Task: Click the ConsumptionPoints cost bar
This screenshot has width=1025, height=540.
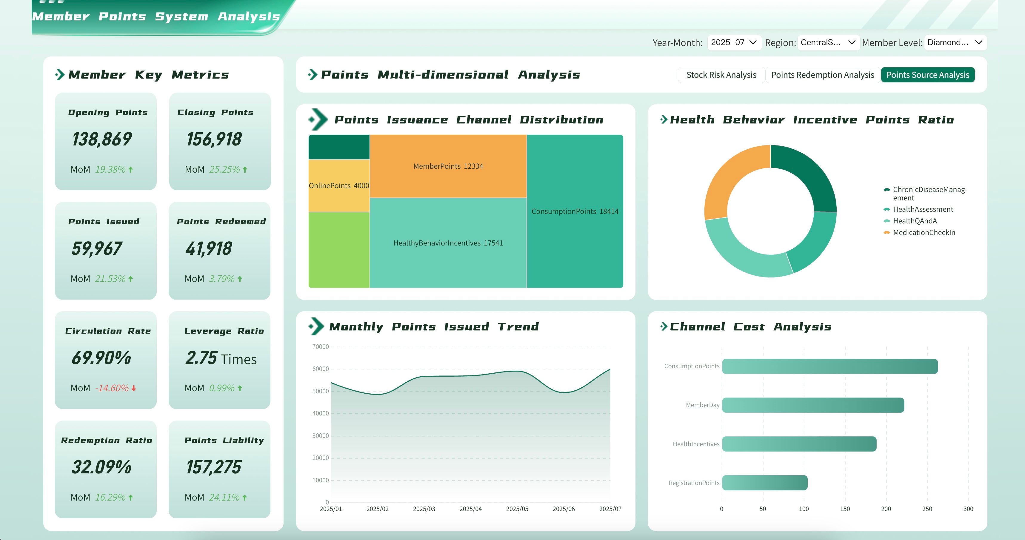Action: [829, 366]
